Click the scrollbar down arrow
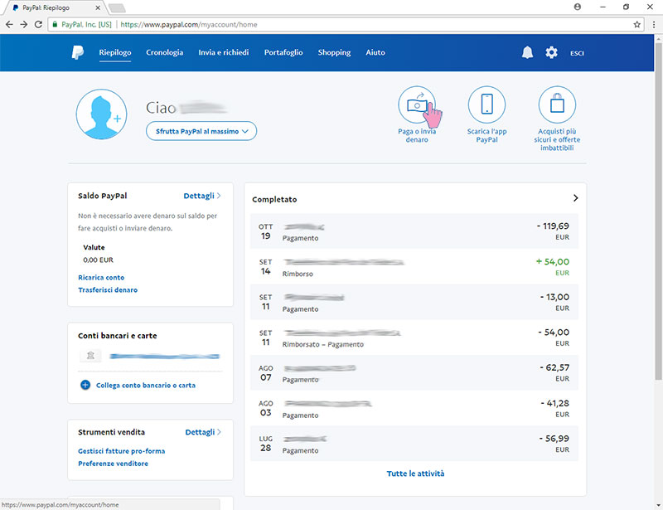 point(658,505)
